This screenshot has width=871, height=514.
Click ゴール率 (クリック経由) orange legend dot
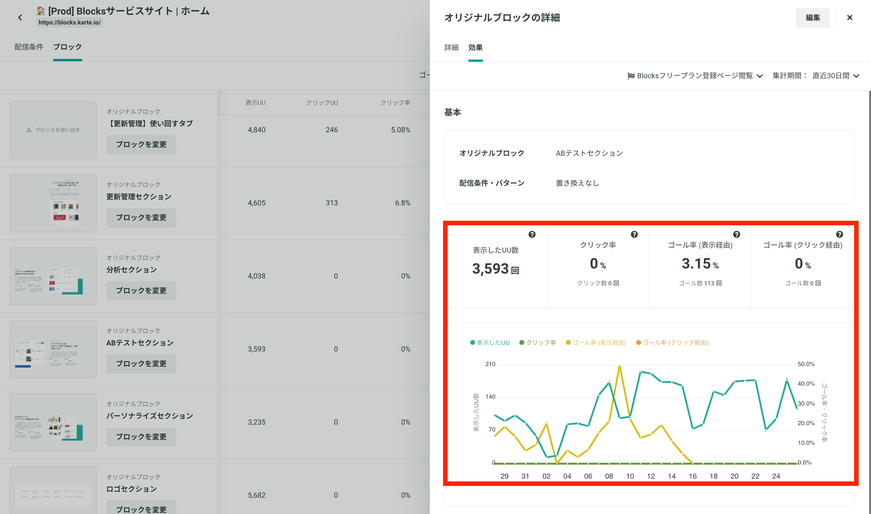coord(638,342)
